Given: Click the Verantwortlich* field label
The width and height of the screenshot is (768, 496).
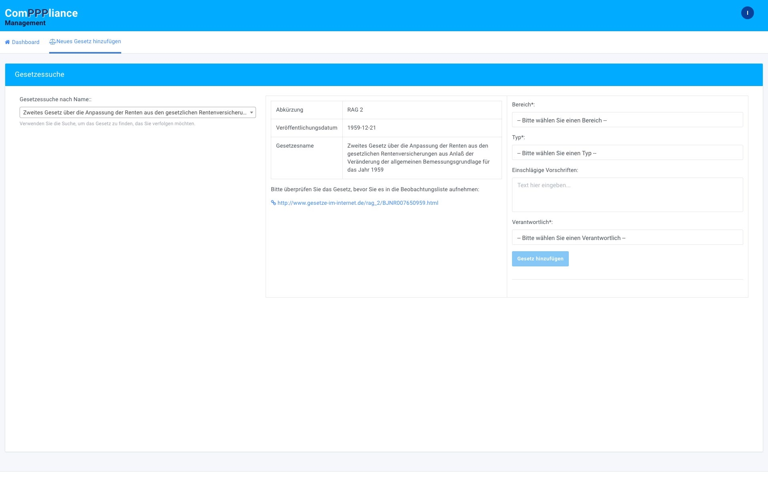Looking at the screenshot, I should pos(532,222).
